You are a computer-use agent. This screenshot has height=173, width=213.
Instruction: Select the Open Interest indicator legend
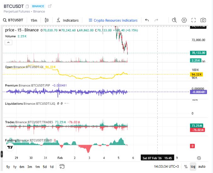pos(30,67)
